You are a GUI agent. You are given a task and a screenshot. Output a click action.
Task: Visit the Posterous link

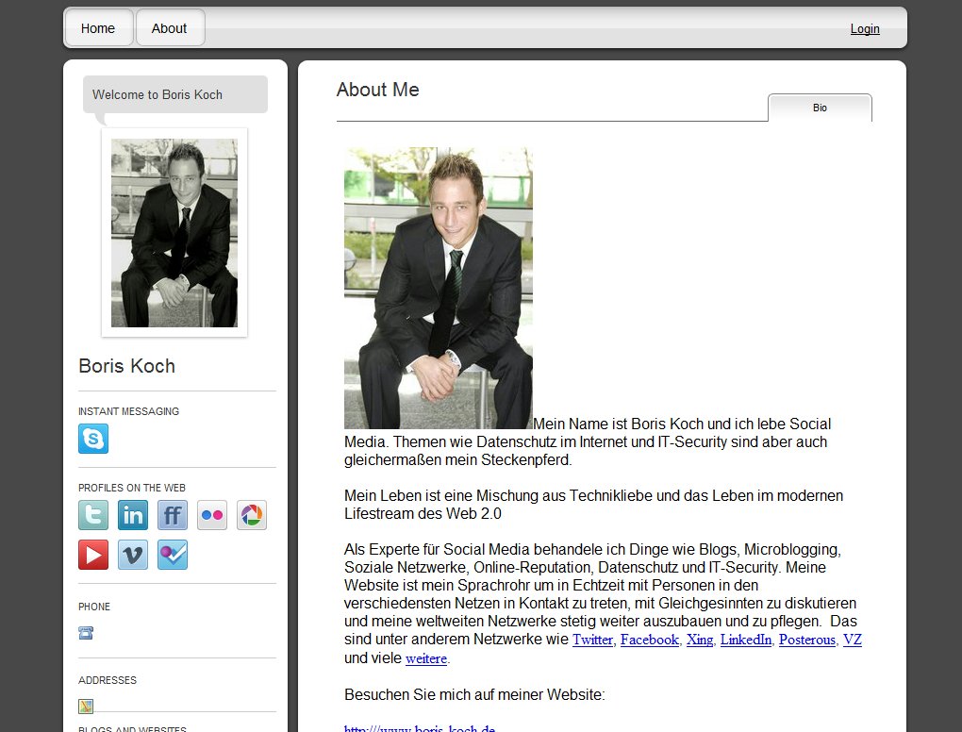tap(806, 640)
